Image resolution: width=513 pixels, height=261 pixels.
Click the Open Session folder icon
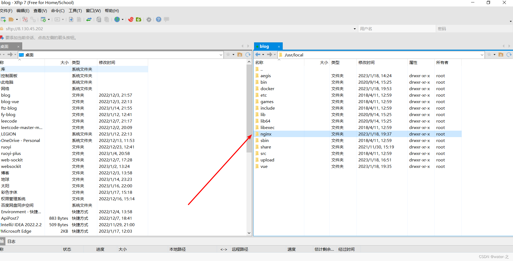pyautogui.click(x=11, y=19)
